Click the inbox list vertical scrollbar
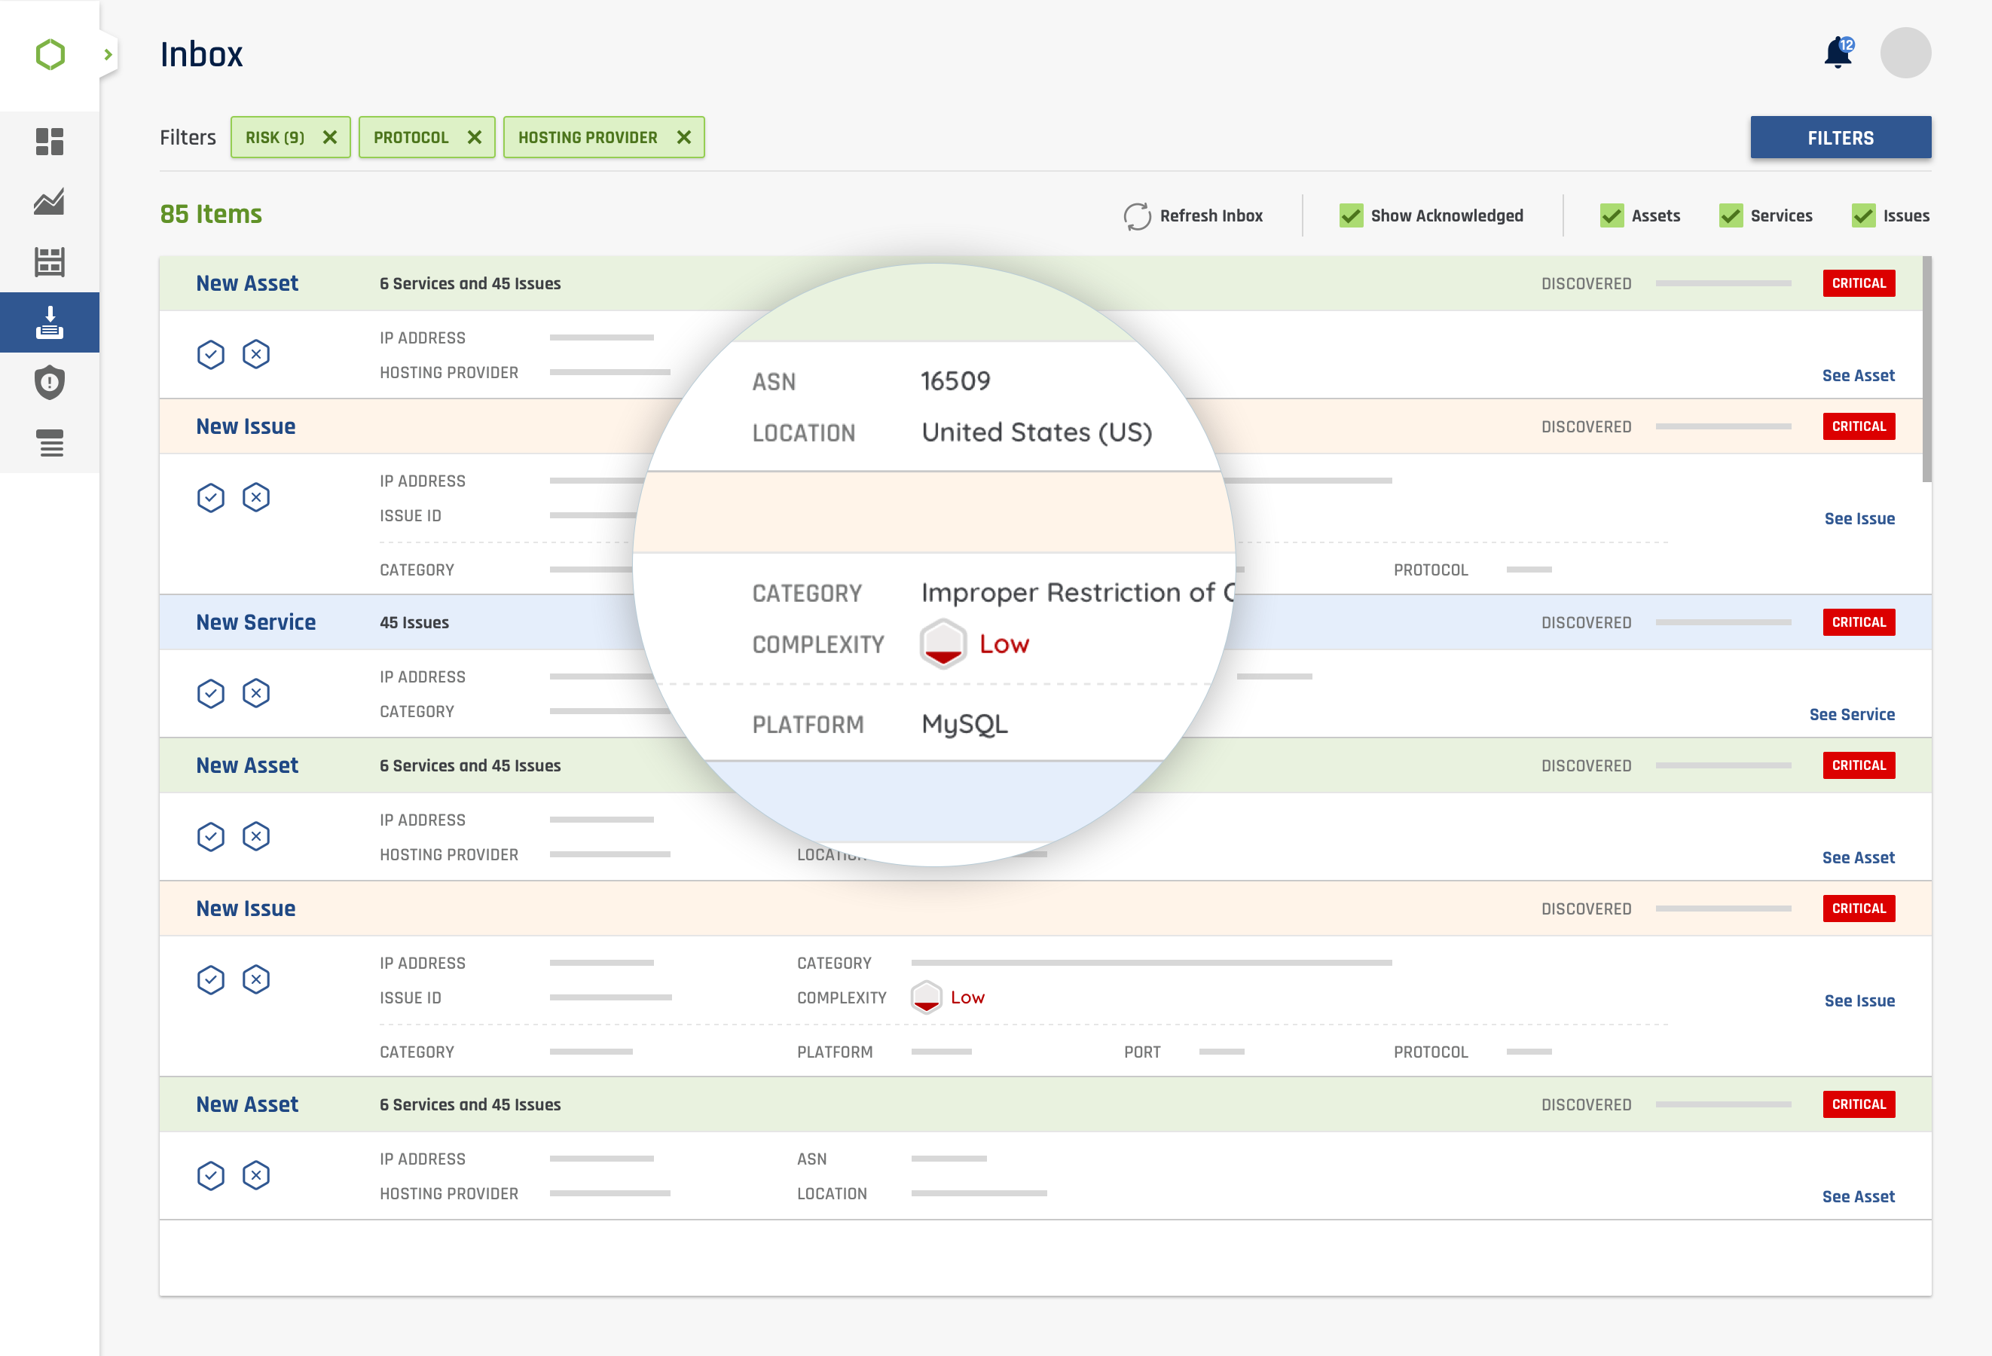 (x=1927, y=368)
